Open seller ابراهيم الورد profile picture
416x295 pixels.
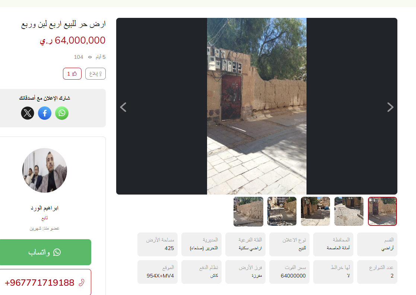(45, 170)
